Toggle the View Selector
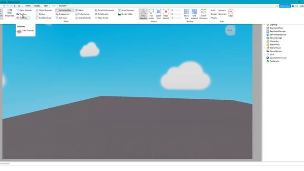The image size is (304, 171). [143, 14]
